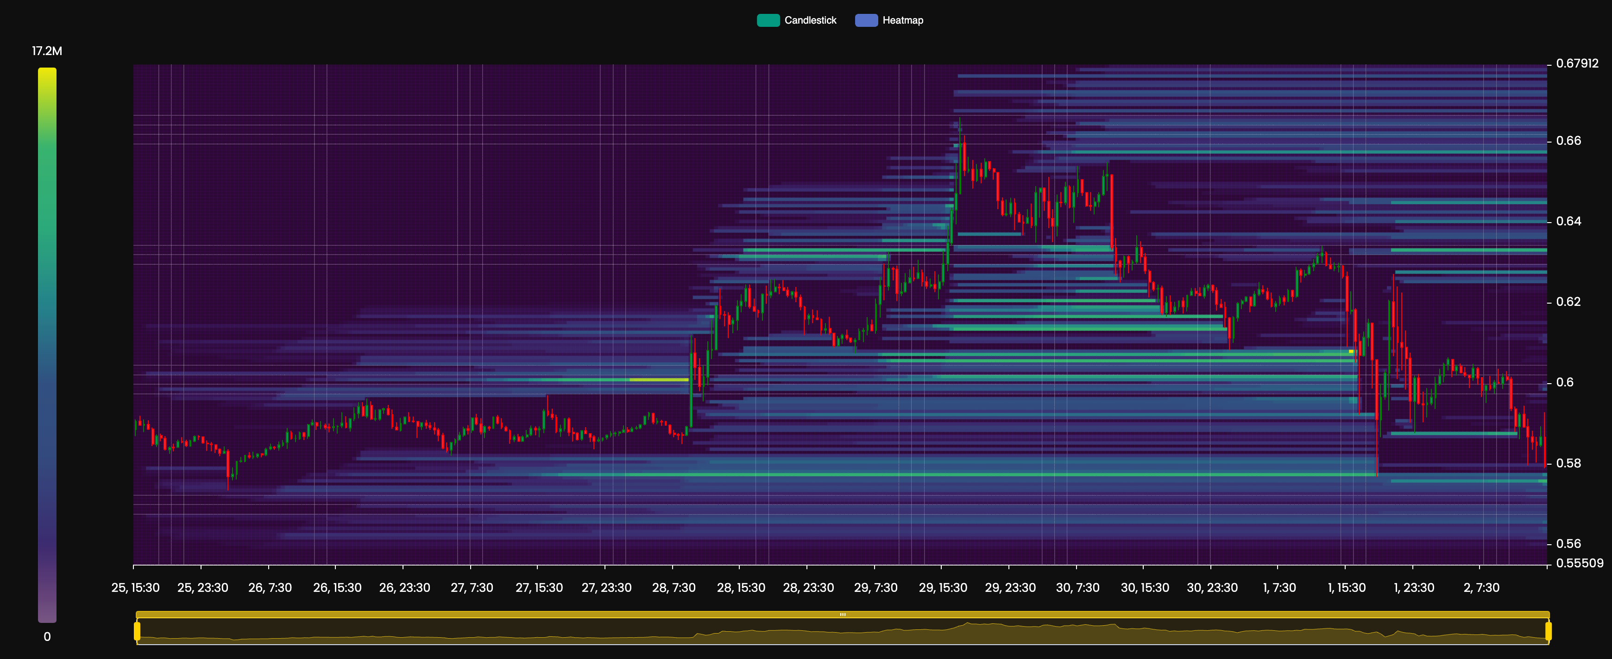
Task: Click the "0.67912" price axis label
Action: (1577, 63)
